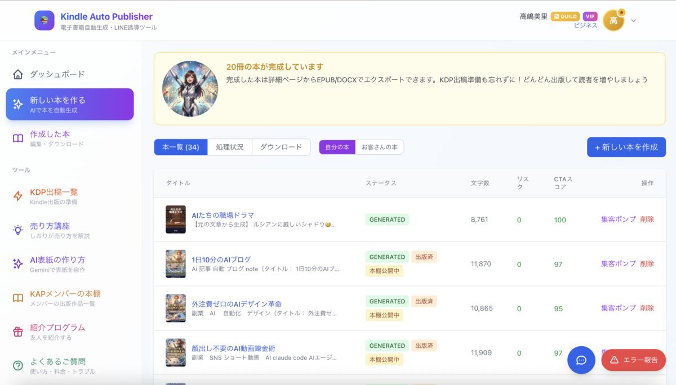Image resolution: width=676 pixels, height=385 pixels.
Task: Open 1日10分のAIブログ book title
Action: [221, 259]
